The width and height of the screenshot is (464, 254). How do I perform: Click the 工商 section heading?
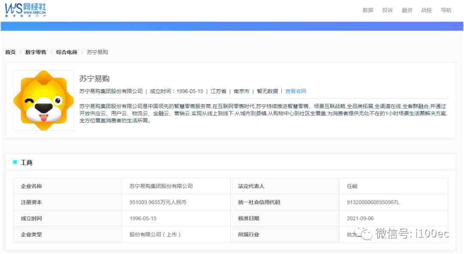tap(27, 163)
